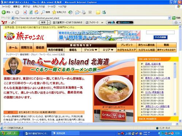The height and width of the screenshot is (136, 182).
Task: Open the 旅チャンネルとは? navigation link
Action: click(x=166, y=50)
